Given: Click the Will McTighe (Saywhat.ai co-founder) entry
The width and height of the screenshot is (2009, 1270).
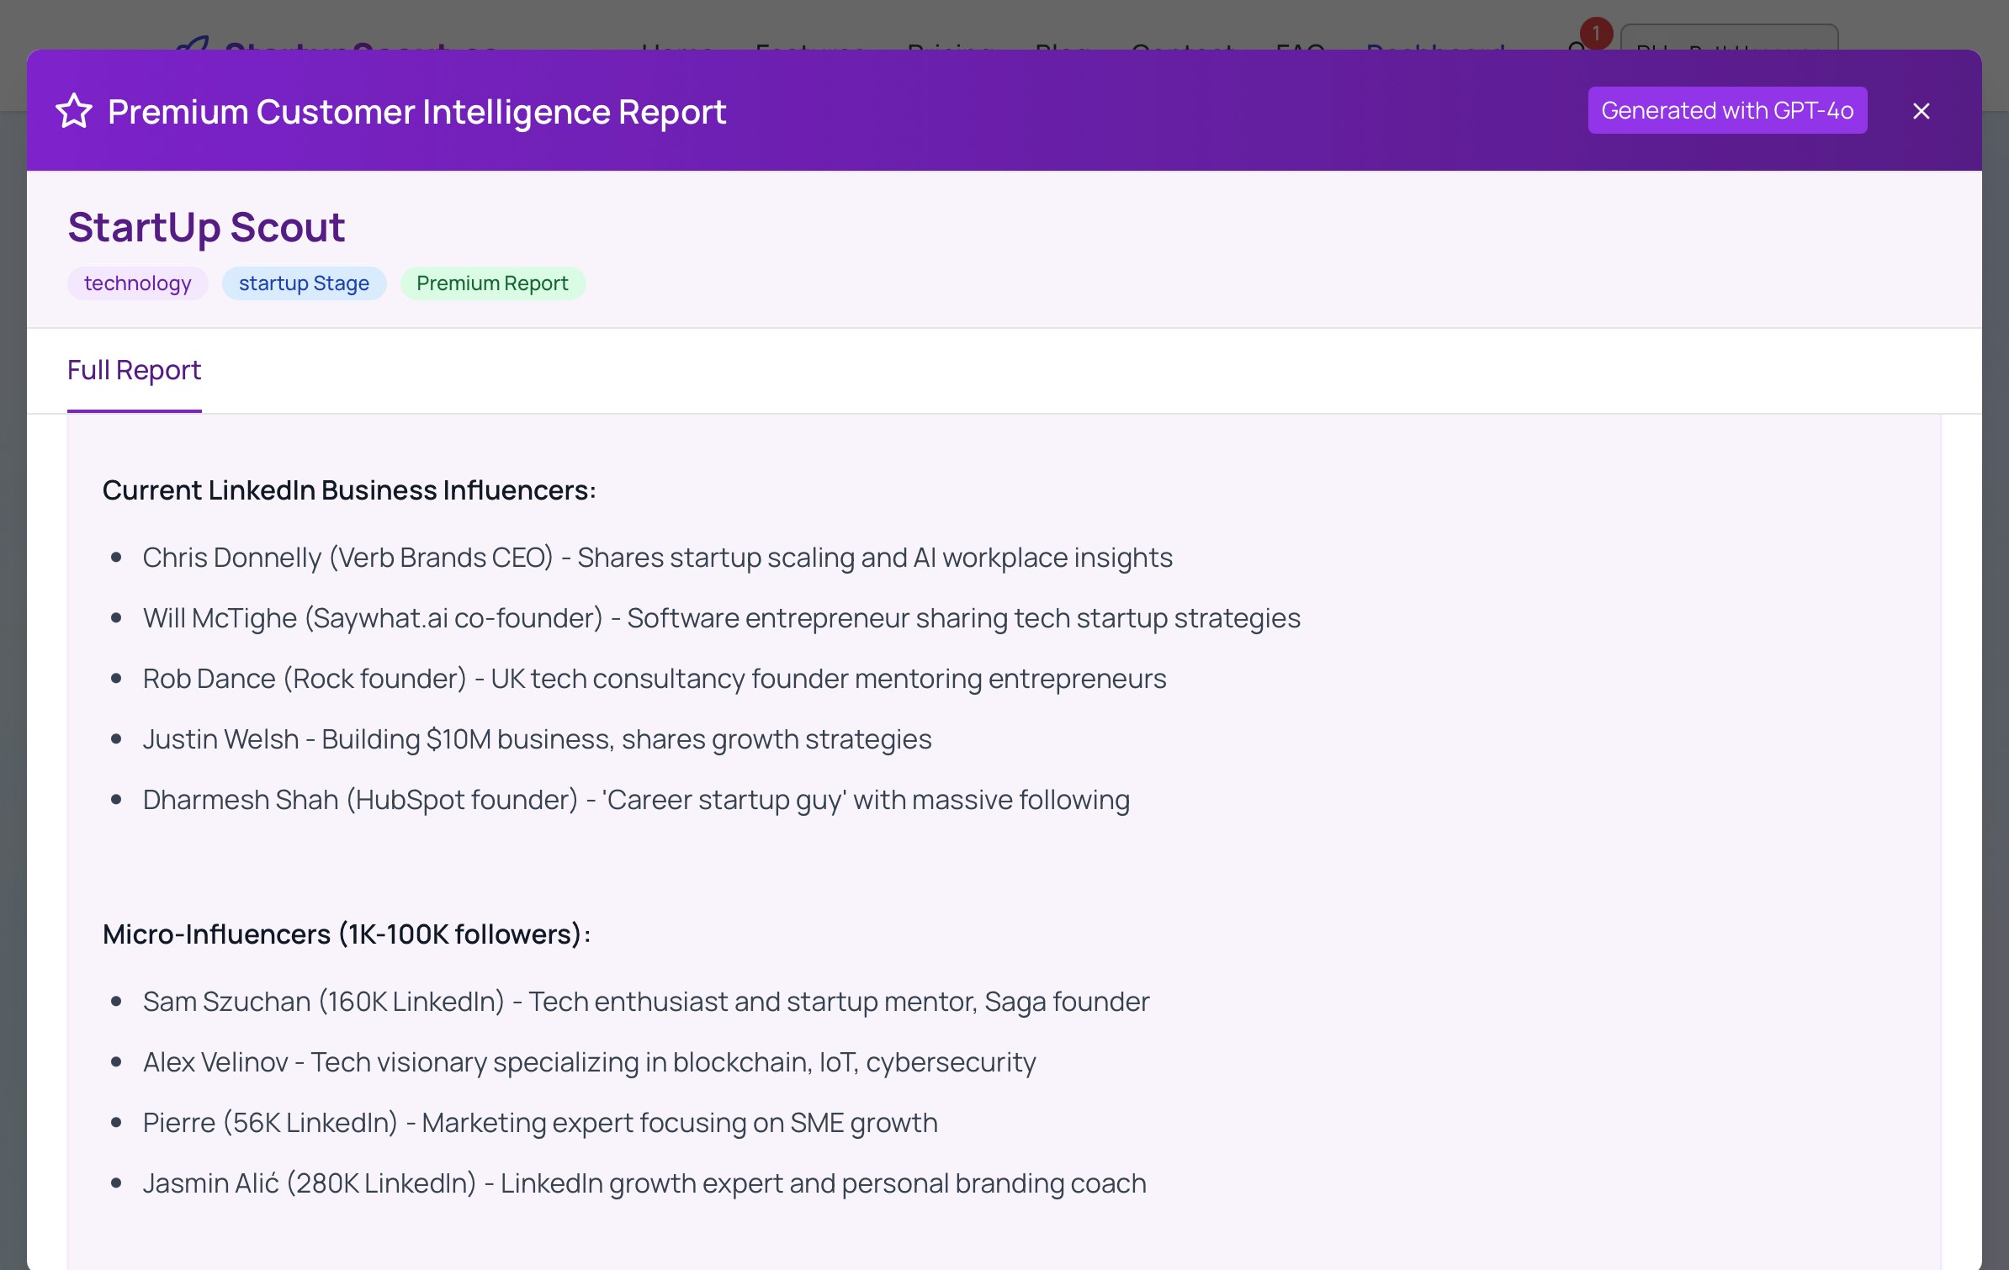Looking at the screenshot, I should click(x=722, y=618).
